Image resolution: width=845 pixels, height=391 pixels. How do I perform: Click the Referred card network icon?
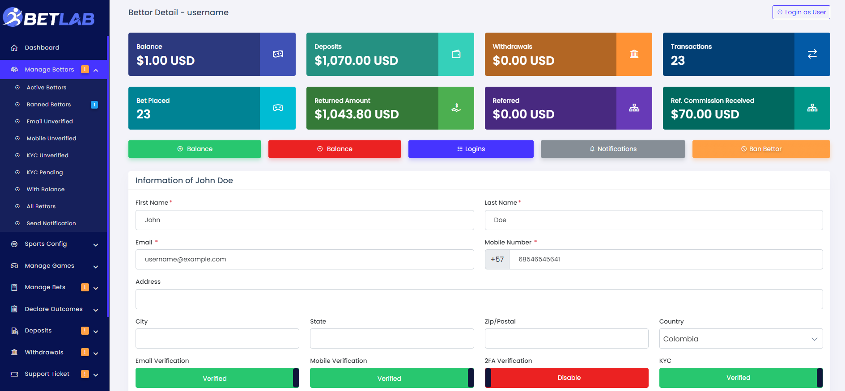tap(634, 108)
